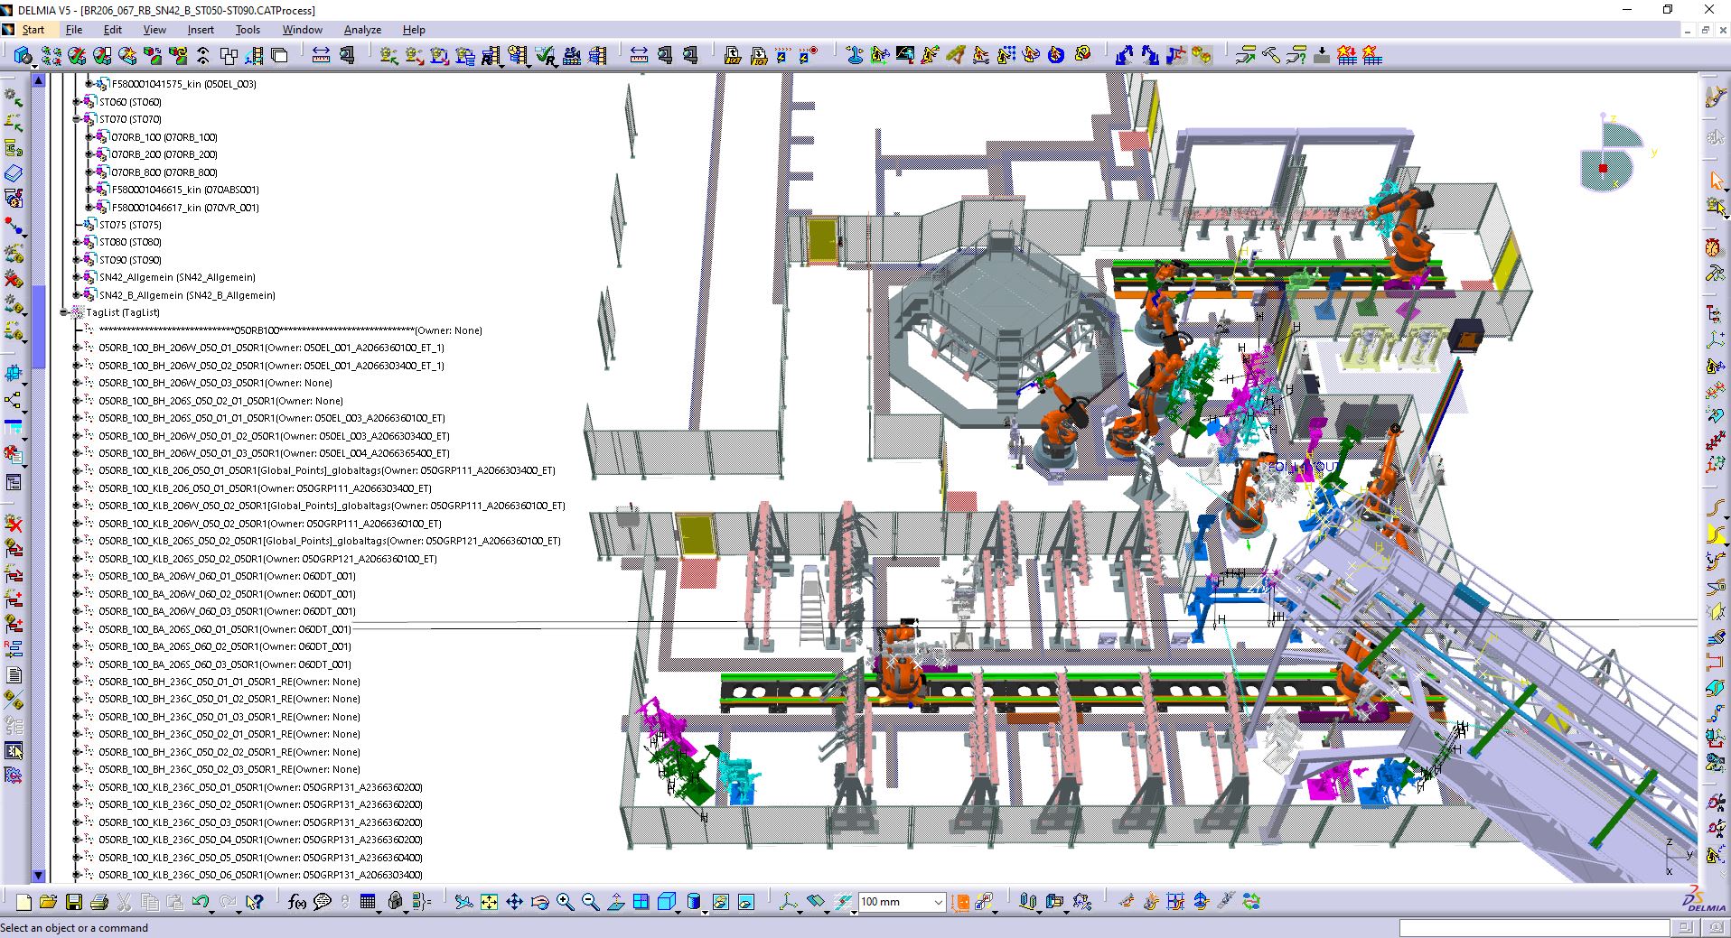Click the tree panel scroll up arrow

click(x=39, y=80)
